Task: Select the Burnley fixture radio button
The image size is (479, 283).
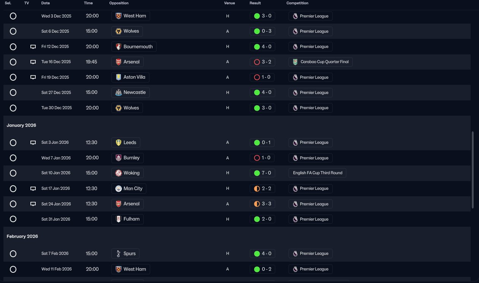Action: 13,158
